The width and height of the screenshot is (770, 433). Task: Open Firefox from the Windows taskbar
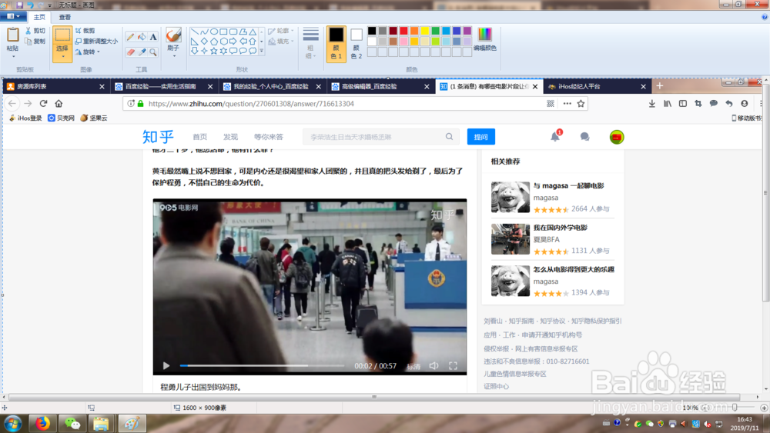point(42,423)
